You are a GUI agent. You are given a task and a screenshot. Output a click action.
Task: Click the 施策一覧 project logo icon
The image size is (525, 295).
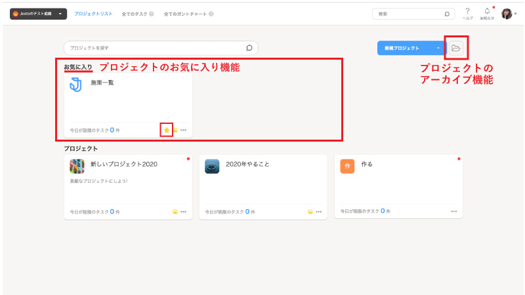[76, 84]
